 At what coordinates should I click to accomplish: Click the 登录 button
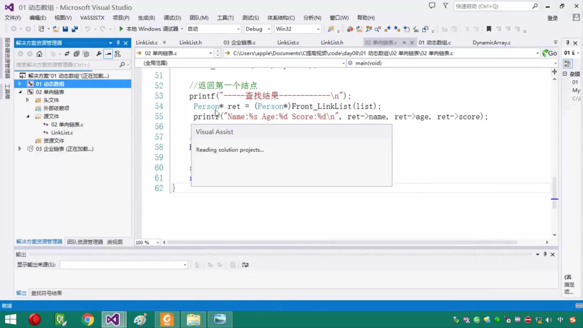point(553,18)
